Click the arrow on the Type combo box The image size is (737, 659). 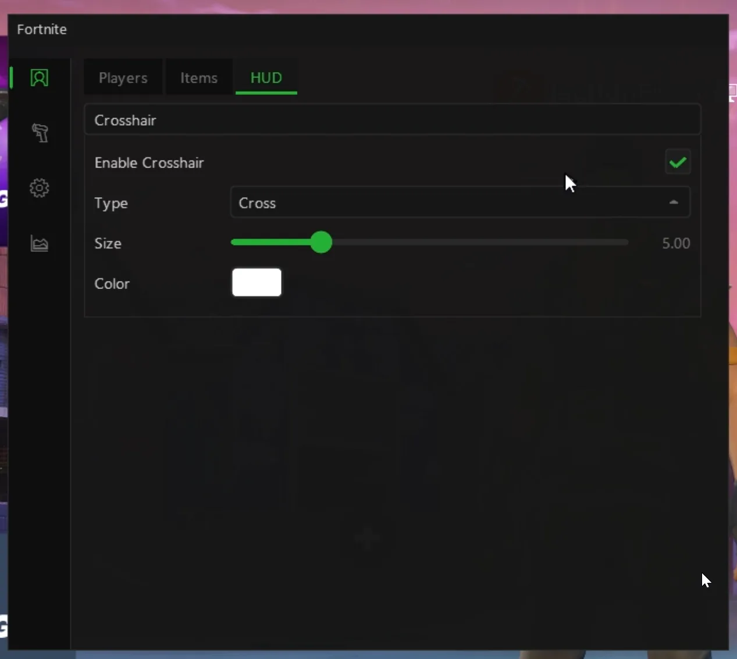(x=674, y=202)
